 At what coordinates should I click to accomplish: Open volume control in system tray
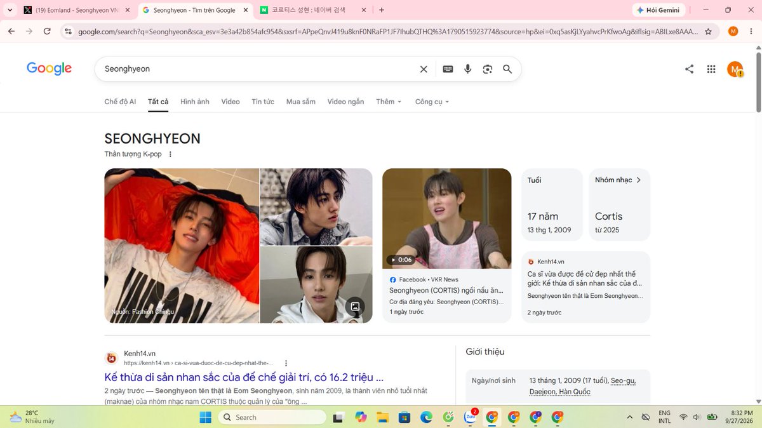(697, 417)
